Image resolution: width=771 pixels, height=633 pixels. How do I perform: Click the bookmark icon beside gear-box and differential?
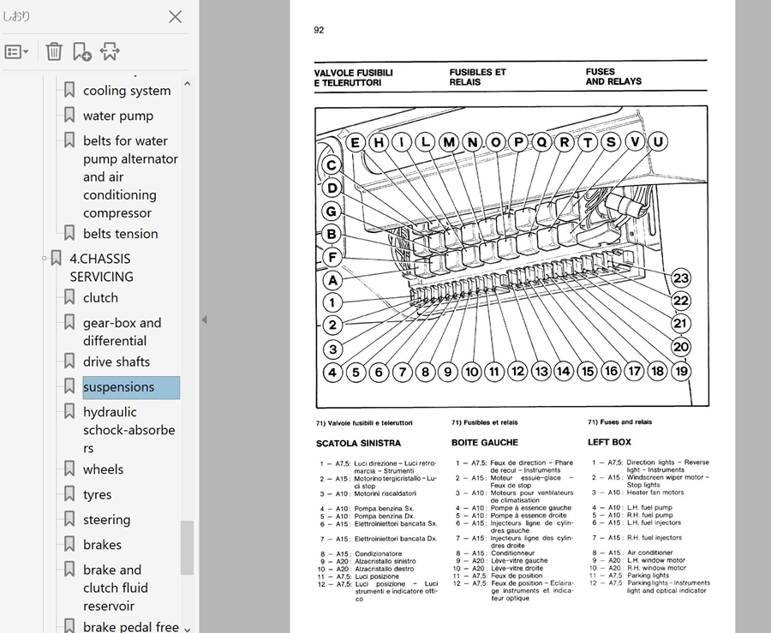pyautogui.click(x=69, y=321)
